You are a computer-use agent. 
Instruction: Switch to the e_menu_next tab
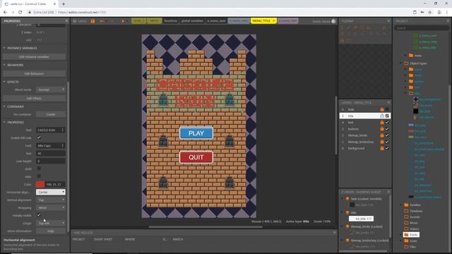(x=216, y=21)
